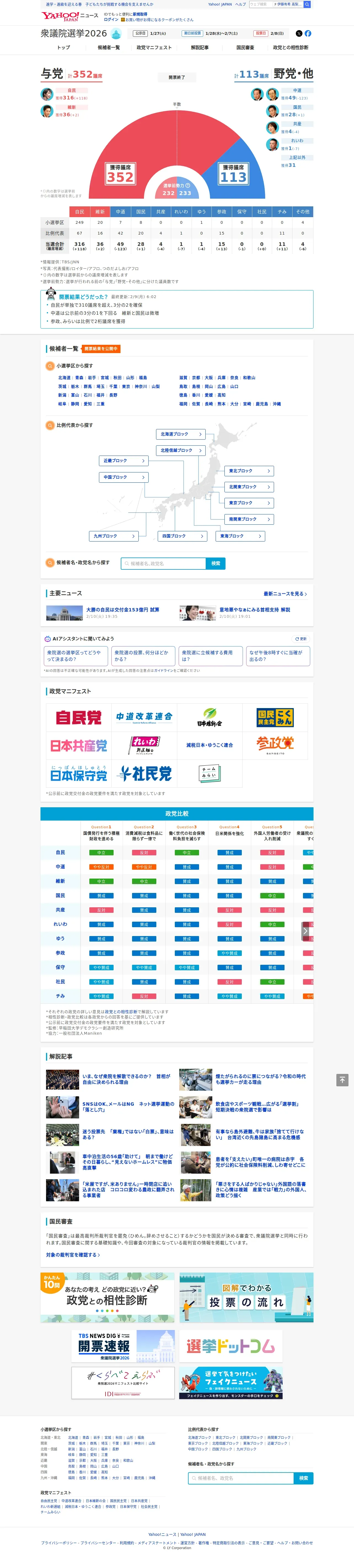Open the 社民党 manifesto logo
Viewport: 354px width, 1556px height.
coord(144,774)
